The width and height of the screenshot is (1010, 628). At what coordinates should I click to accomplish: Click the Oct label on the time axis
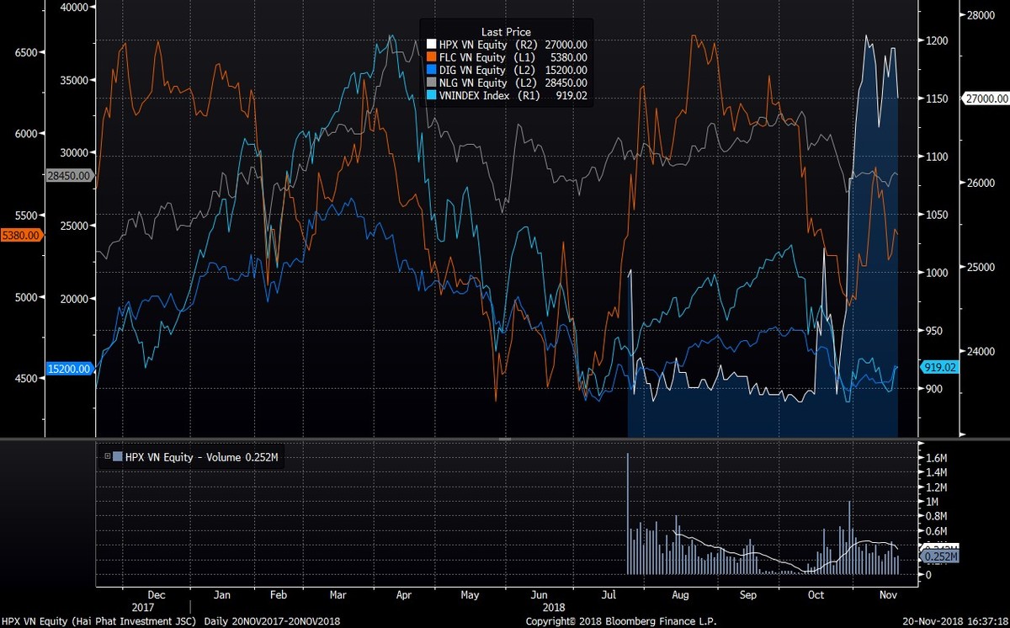(816, 595)
